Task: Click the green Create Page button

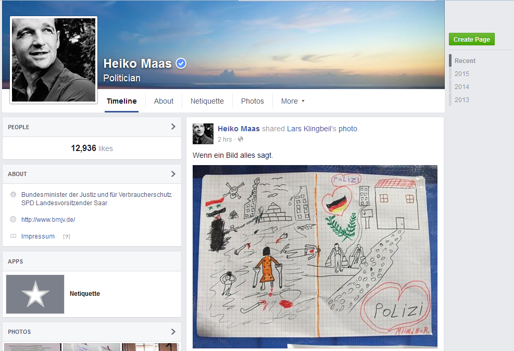Action: coord(471,40)
